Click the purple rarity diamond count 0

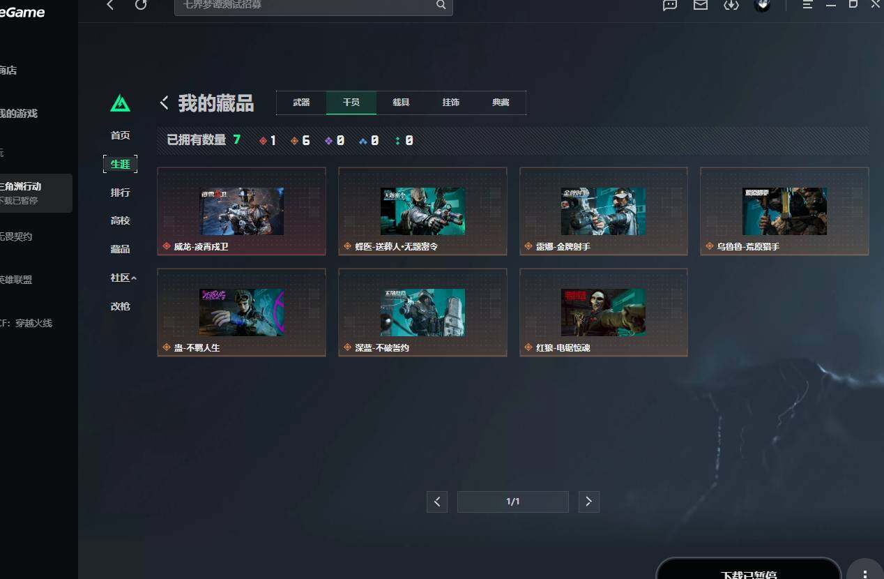point(335,140)
